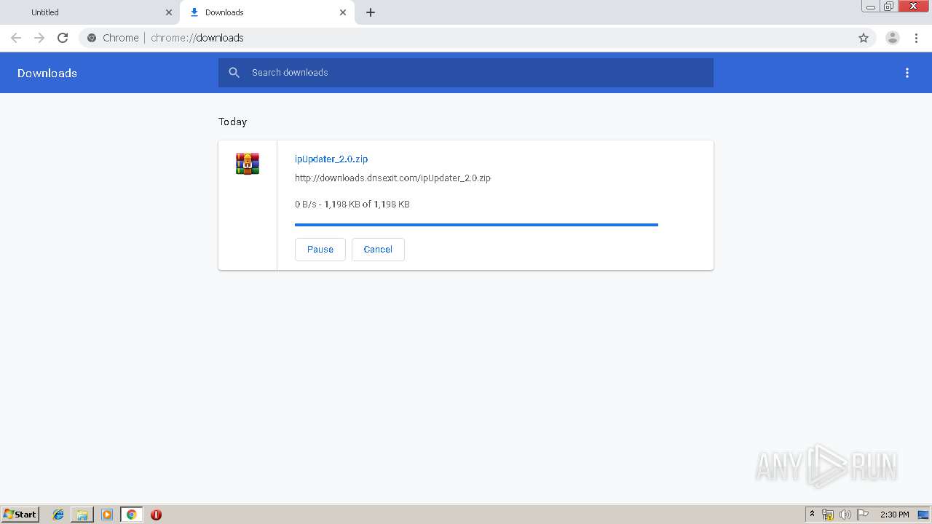Click the download progress bar
Image resolution: width=932 pixels, height=524 pixels.
[x=476, y=225]
